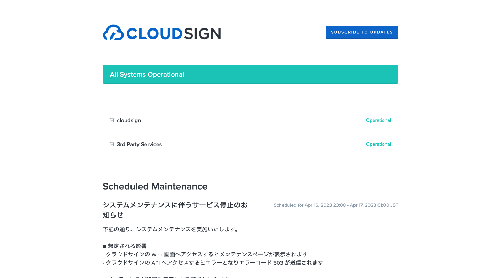501x278 pixels.
Task: Select the cloudsign row label
Action: tap(129, 121)
